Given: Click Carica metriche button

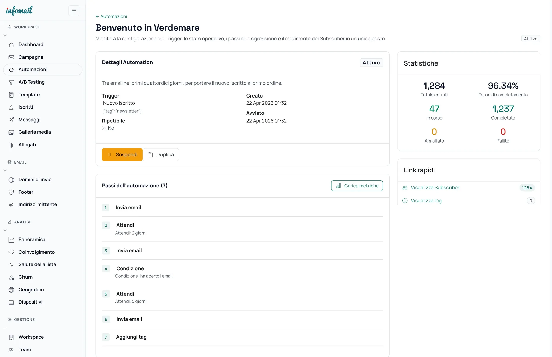Looking at the screenshot, I should pos(357,186).
